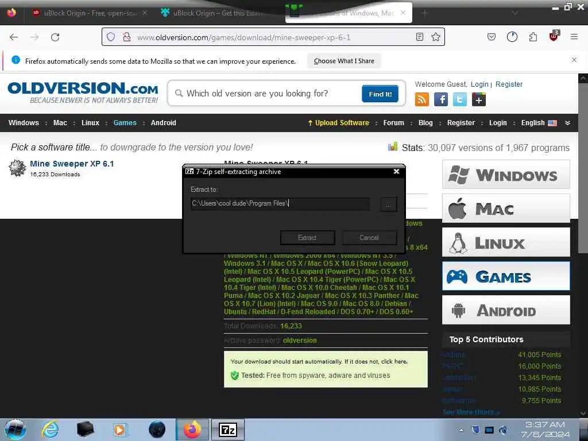This screenshot has width=588, height=441.
Task: Click the browse ellipsis button in 7-Zip dialog
Action: tap(389, 205)
